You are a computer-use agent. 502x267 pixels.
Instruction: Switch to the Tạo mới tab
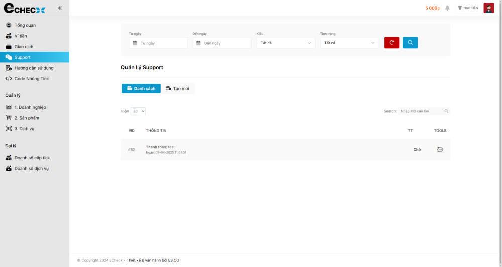178,89
